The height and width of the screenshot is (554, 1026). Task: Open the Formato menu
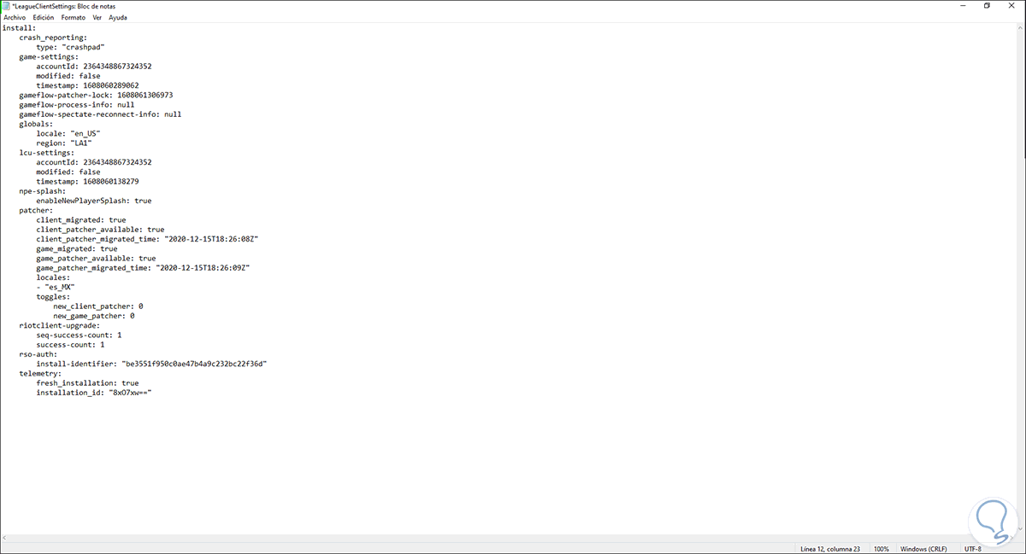click(74, 17)
